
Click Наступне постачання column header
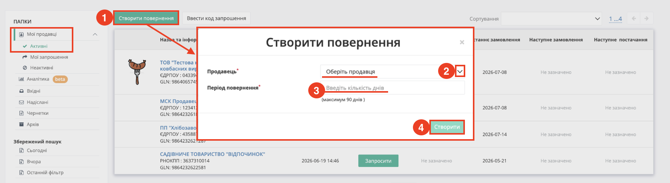[x=620, y=40]
